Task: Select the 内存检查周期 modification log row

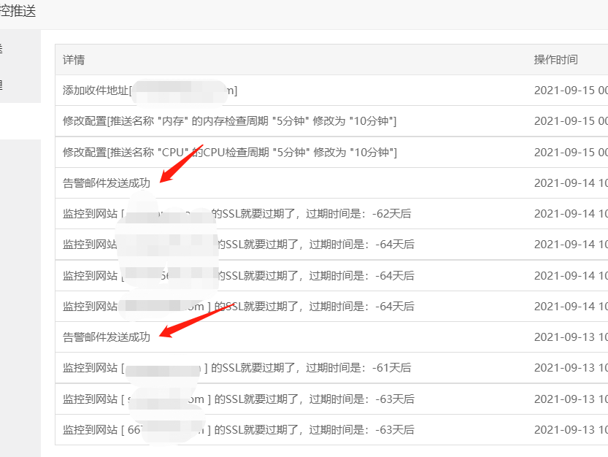Action: [219, 121]
